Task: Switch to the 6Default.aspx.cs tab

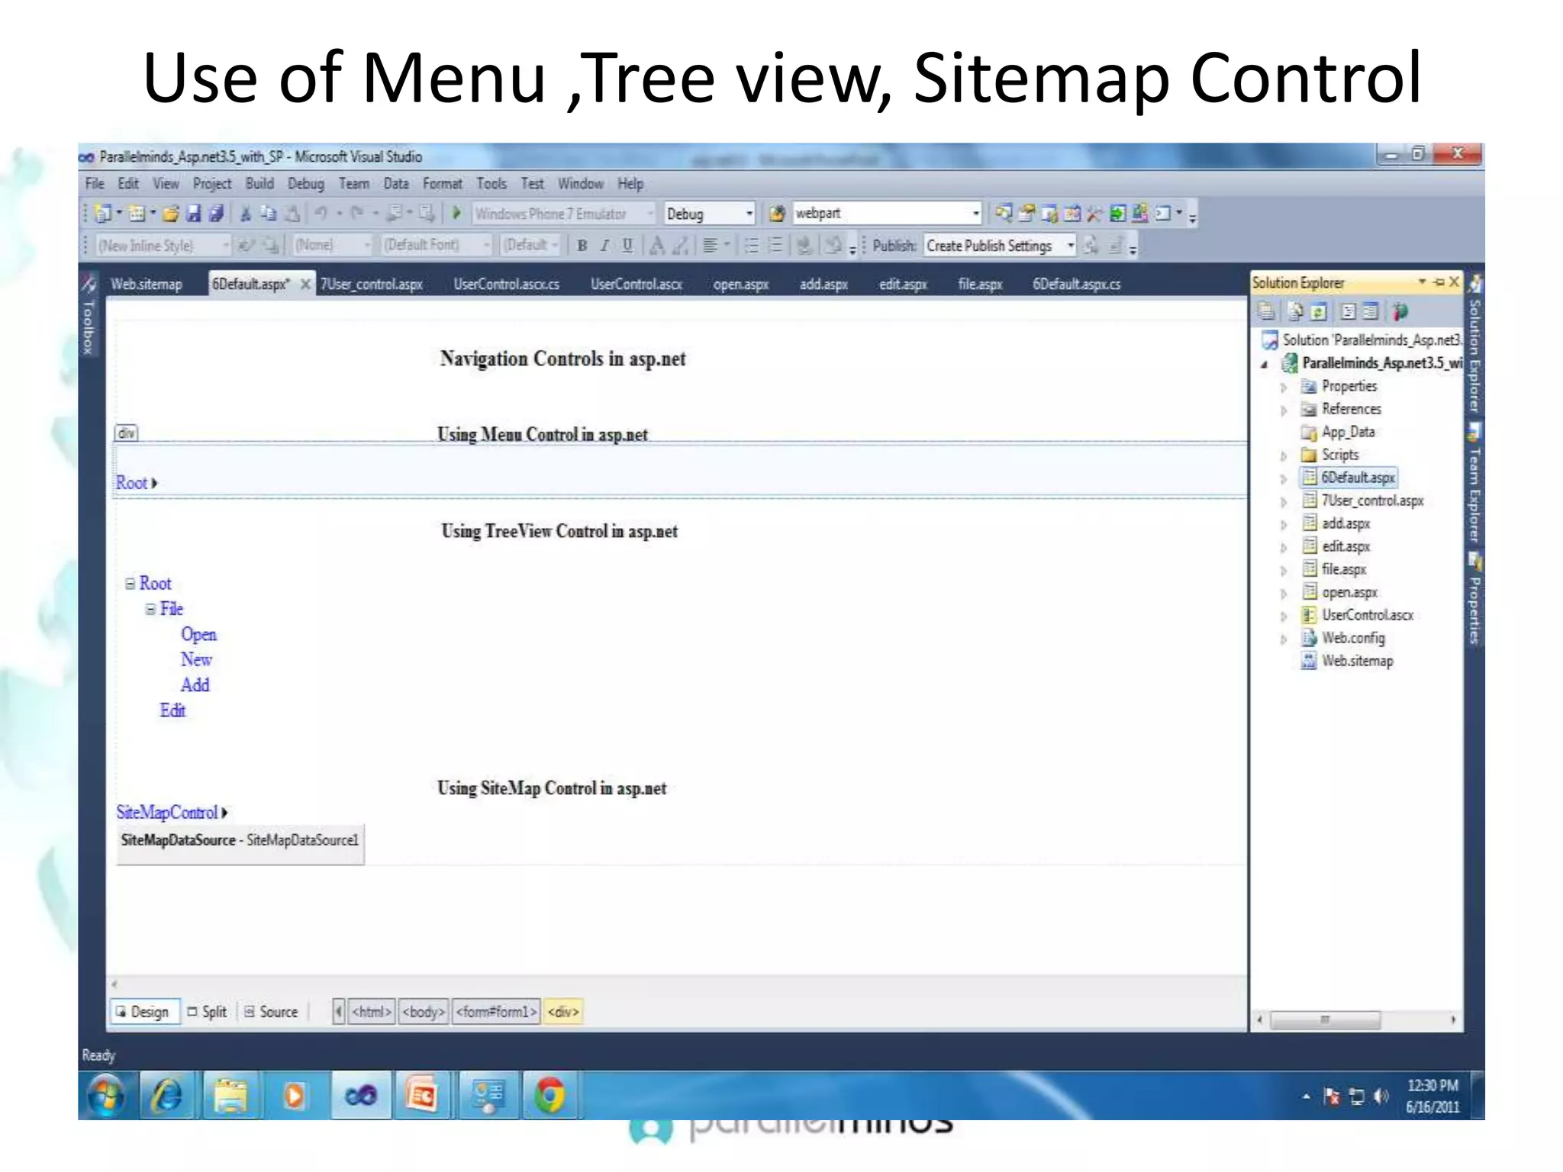Action: click(x=1077, y=284)
